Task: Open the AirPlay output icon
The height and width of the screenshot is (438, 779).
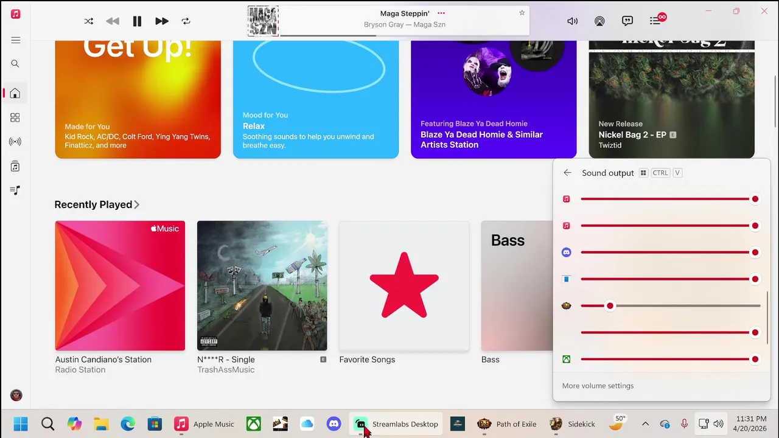Action: [599, 21]
